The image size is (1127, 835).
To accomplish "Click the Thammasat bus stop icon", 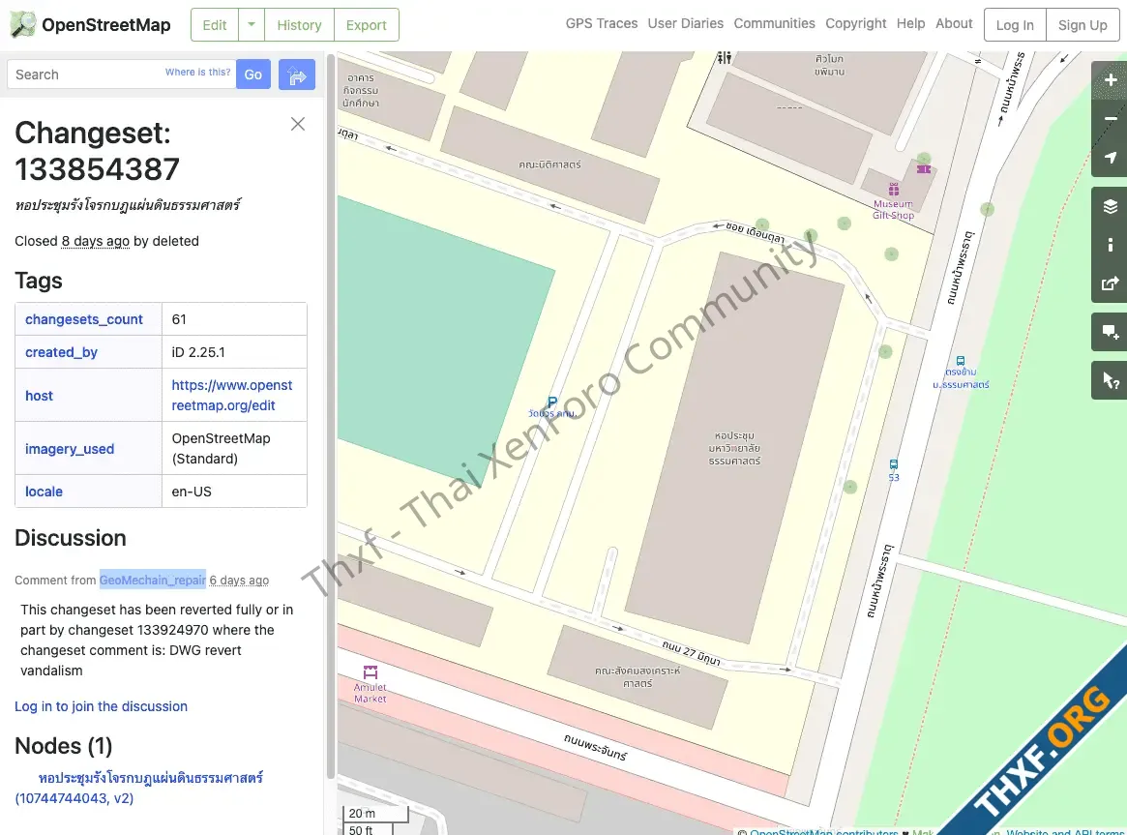I will pos(961,361).
